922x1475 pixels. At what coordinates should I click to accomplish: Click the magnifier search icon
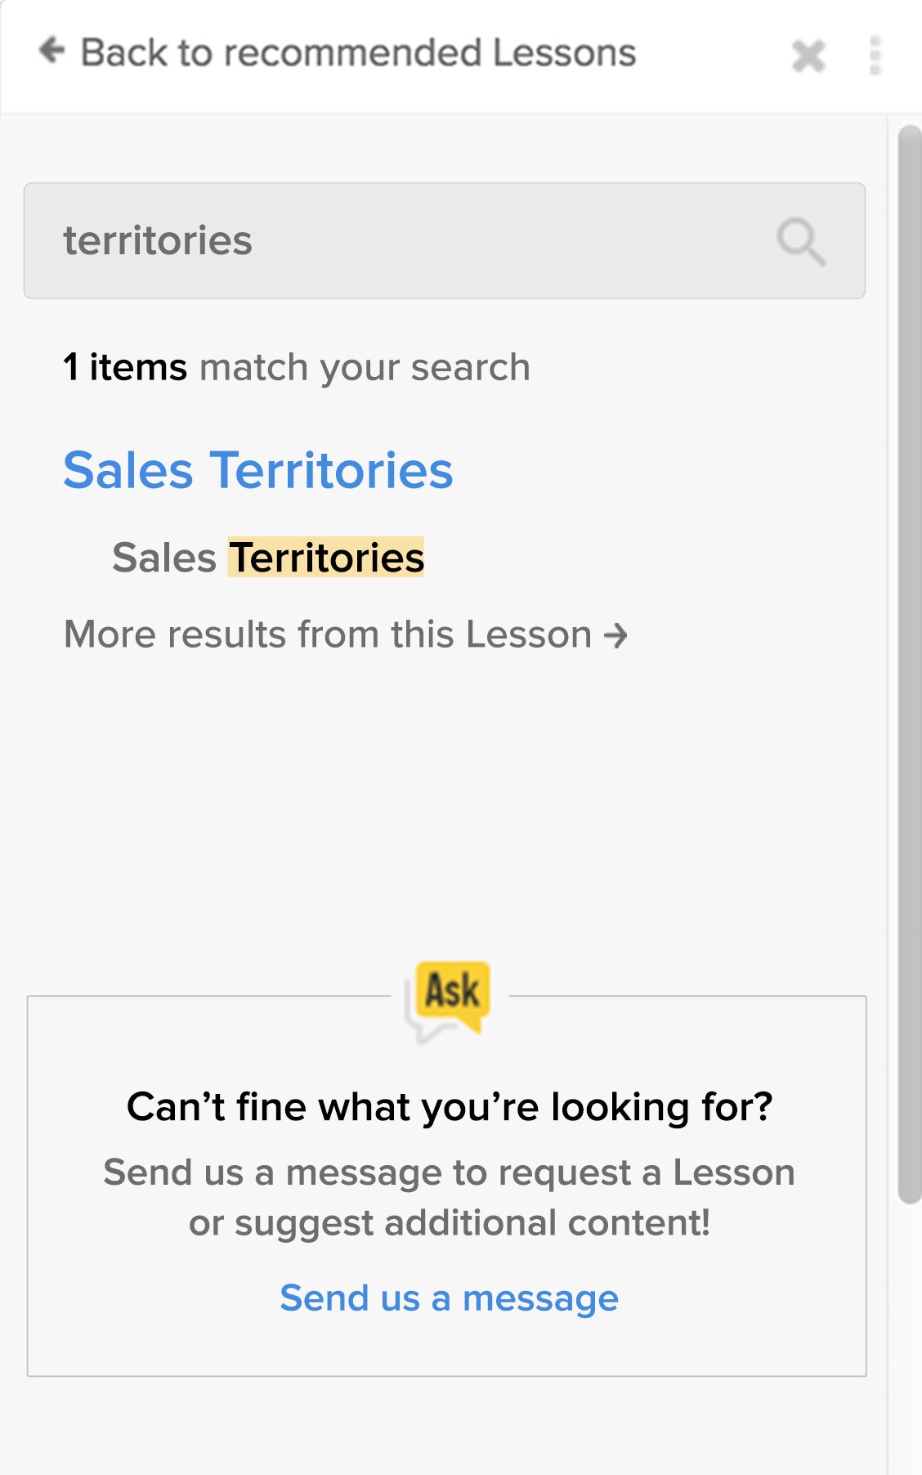(x=801, y=241)
